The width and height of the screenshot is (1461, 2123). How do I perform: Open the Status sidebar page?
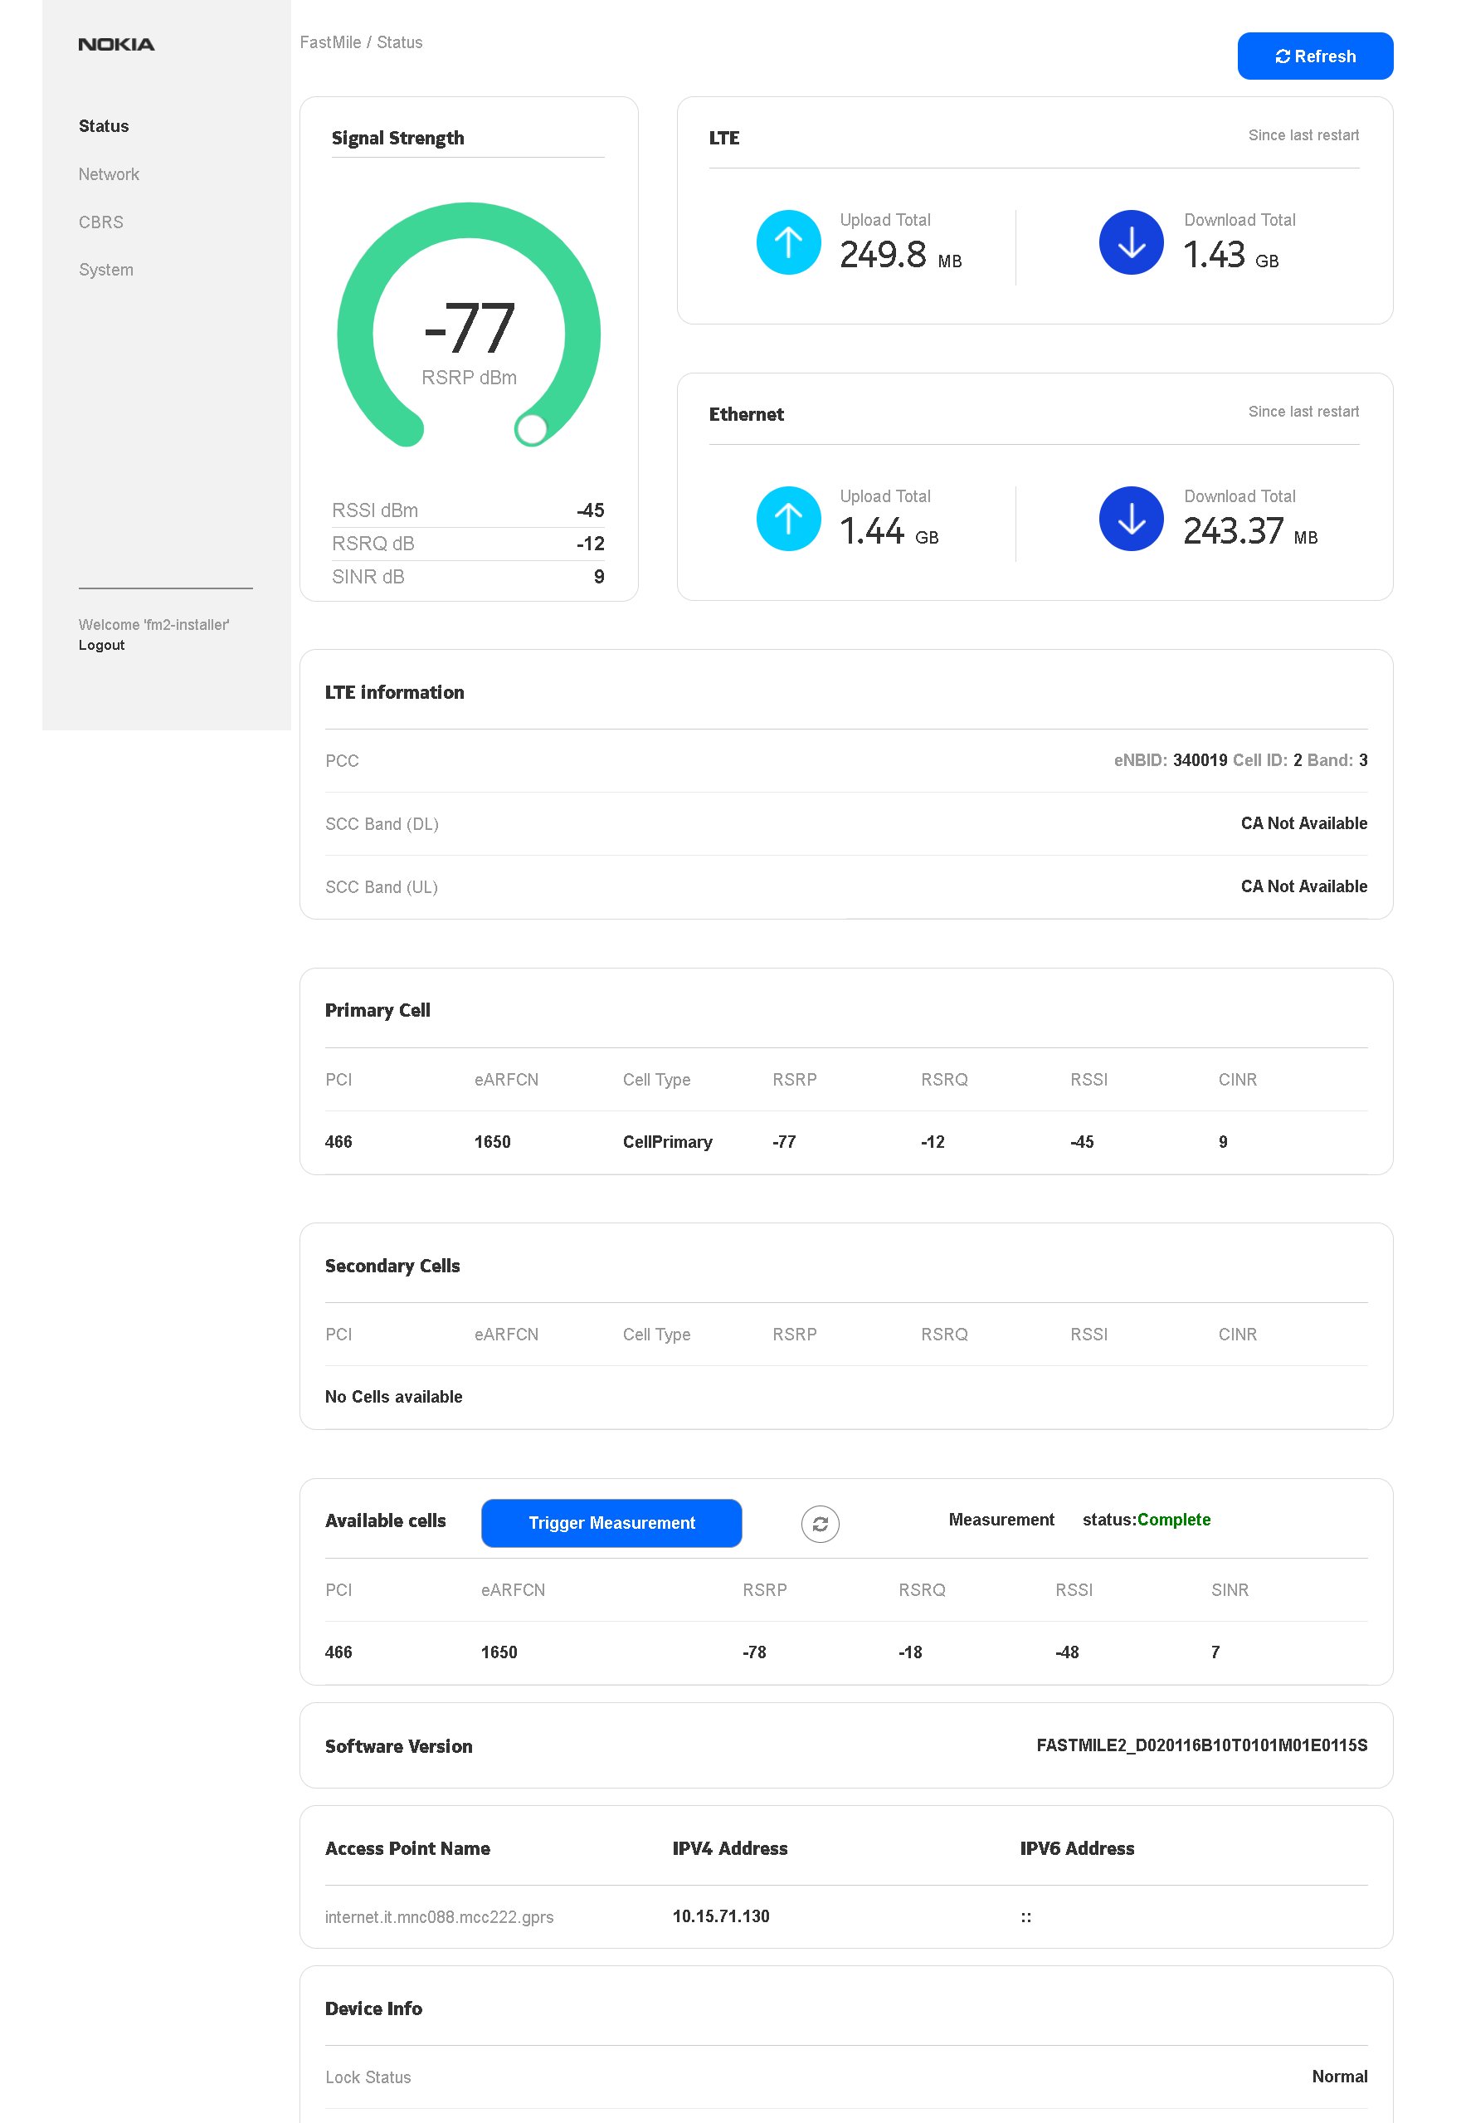pyautogui.click(x=104, y=126)
